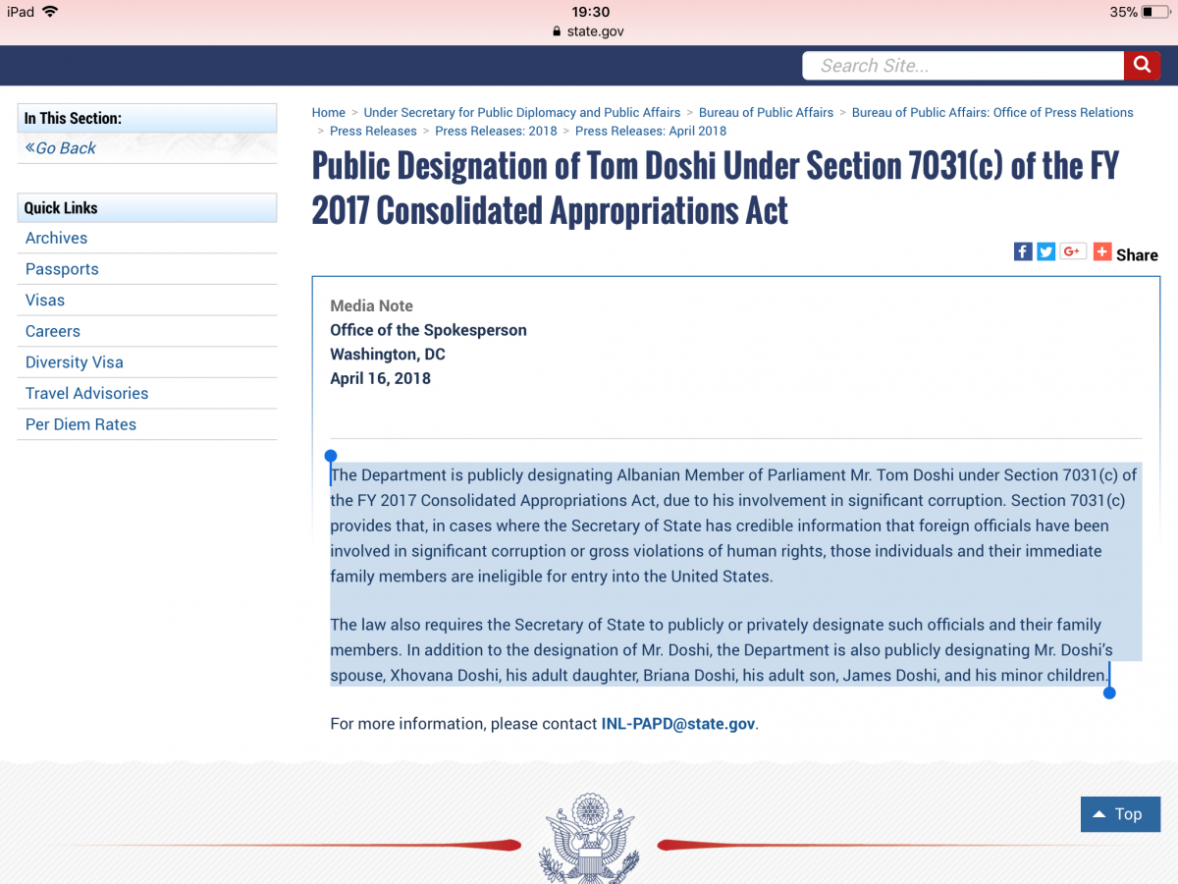
Task: Open Per Diem Rates quick link
Action: tap(80, 424)
